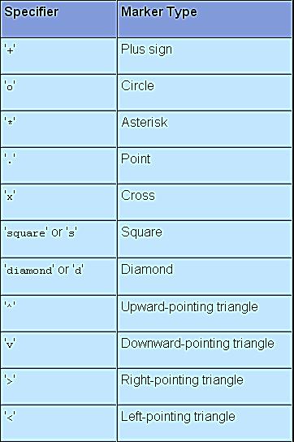Viewport: 294px width, 442px height.
Task: Click the Plus sign marker type
Action: click(146, 50)
